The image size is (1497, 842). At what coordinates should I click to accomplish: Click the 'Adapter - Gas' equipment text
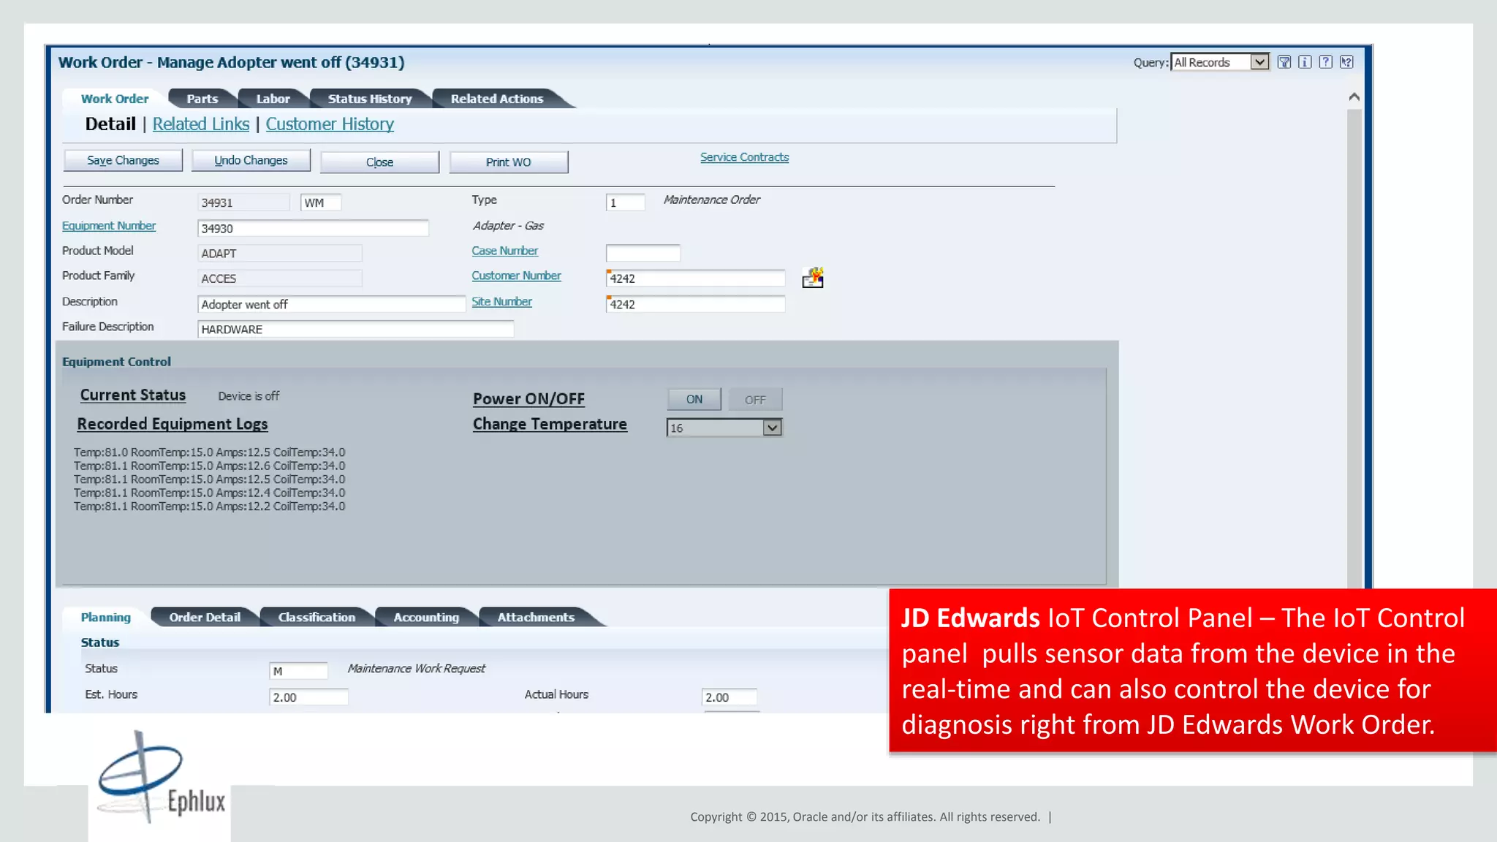(508, 226)
